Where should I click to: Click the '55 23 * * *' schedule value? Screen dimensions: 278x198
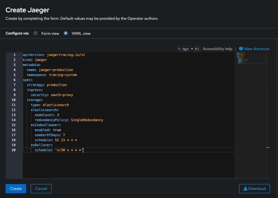[x=66, y=140]
